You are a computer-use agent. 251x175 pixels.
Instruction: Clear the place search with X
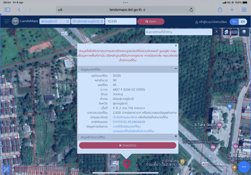click(216, 32)
